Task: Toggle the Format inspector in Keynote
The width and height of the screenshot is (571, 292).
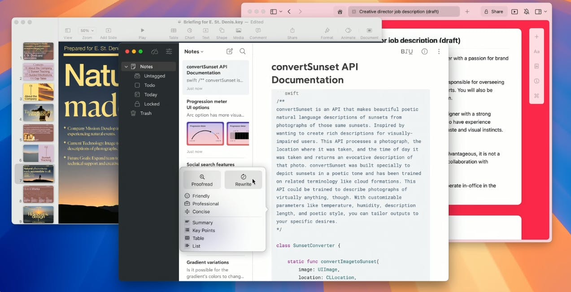Action: (327, 33)
